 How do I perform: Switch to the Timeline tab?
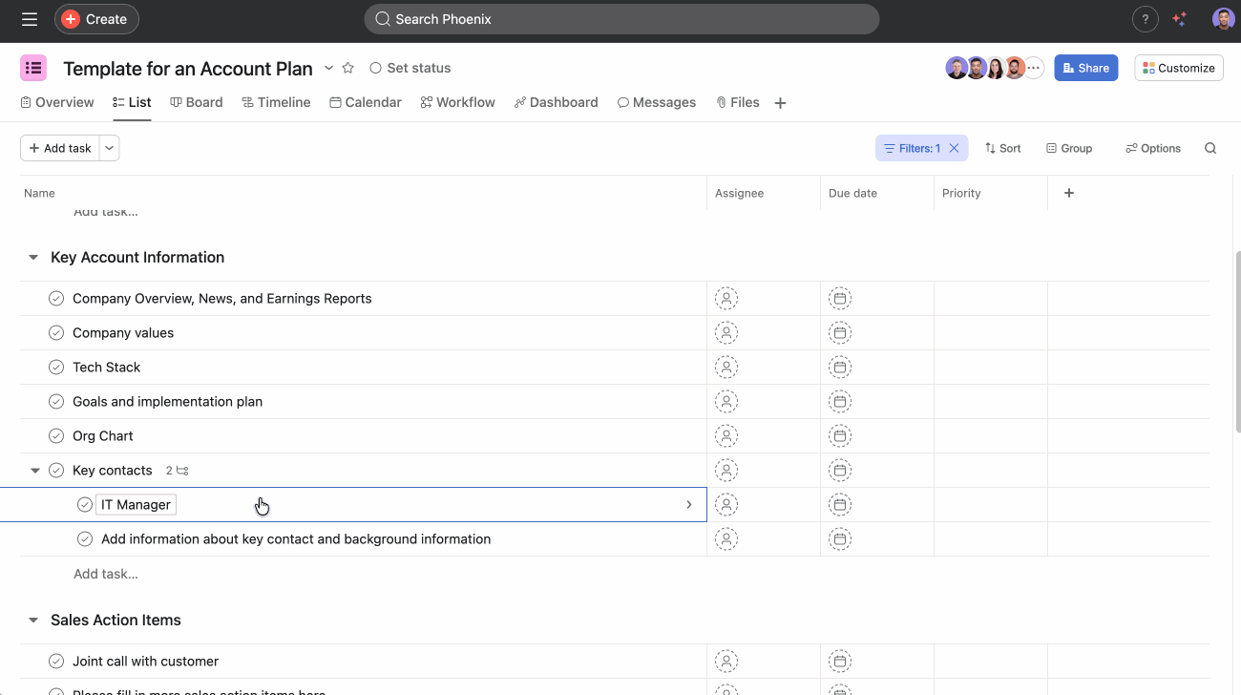pos(276,102)
